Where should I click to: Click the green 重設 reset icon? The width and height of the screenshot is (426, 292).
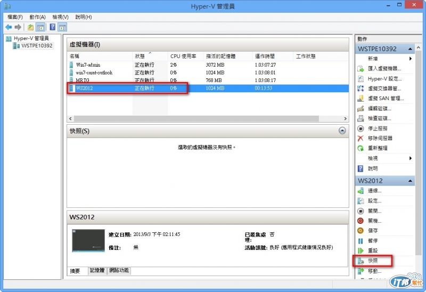361,250
